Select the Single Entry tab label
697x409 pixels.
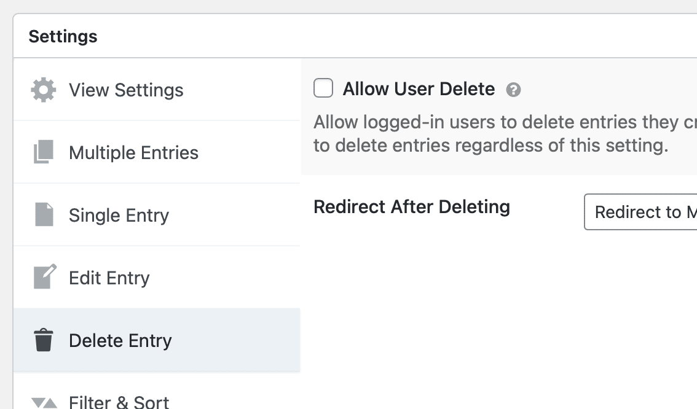coord(119,216)
